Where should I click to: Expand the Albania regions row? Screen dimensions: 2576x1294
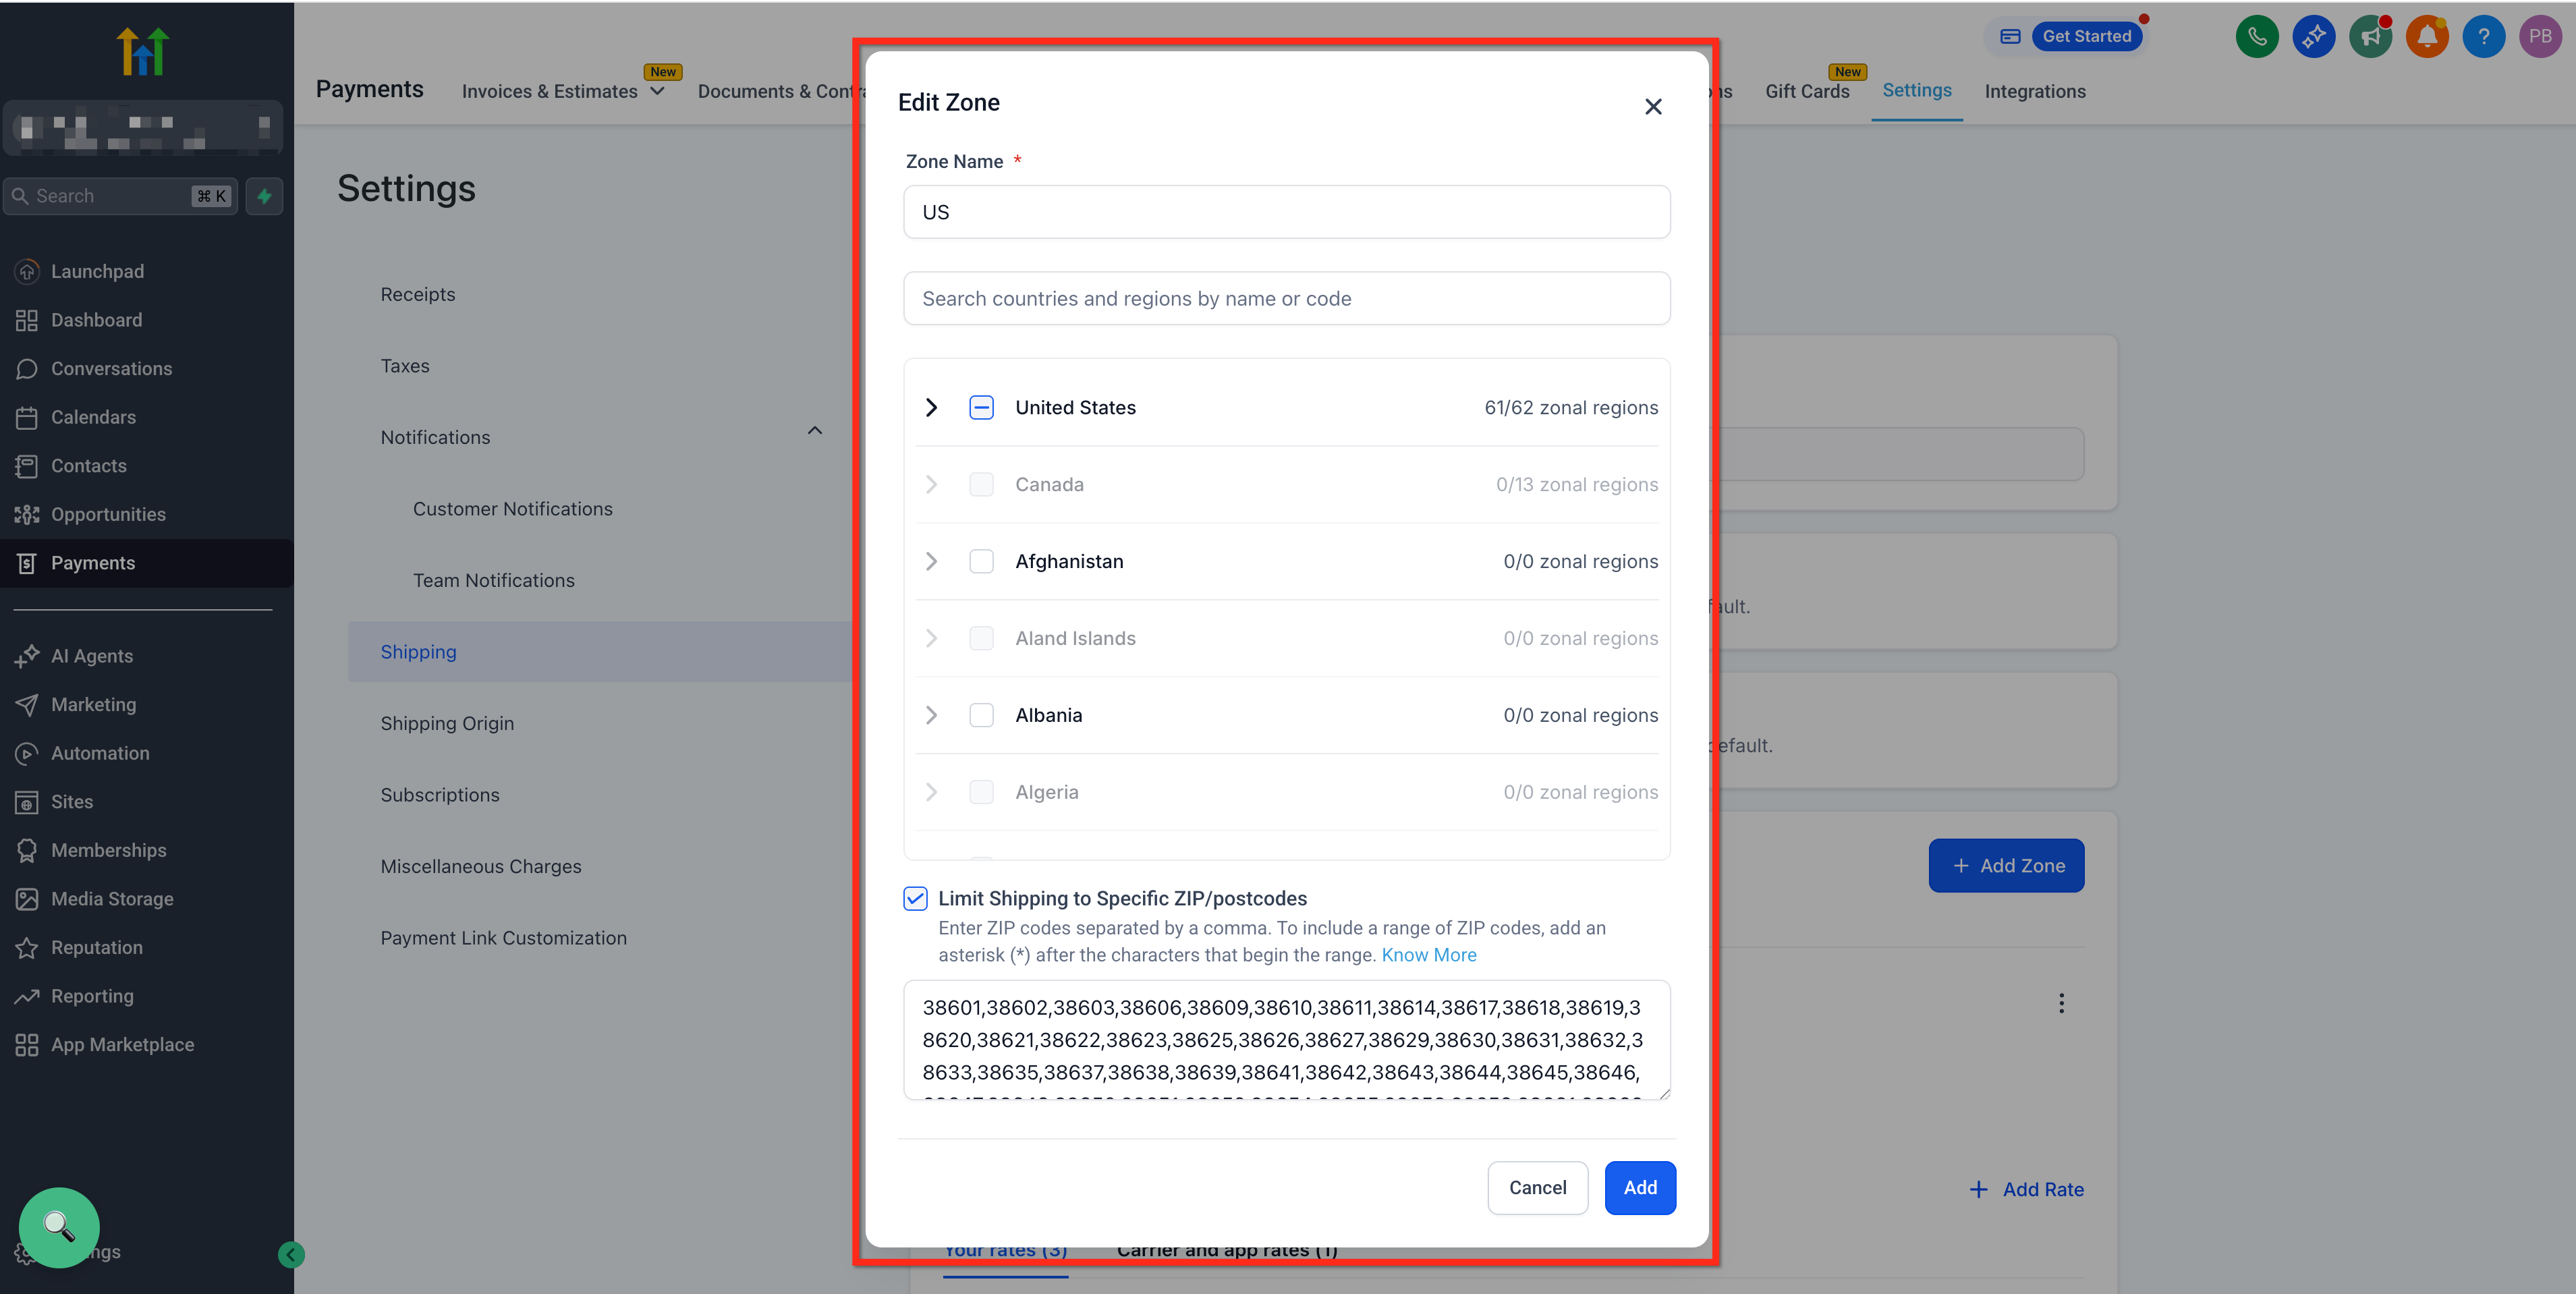(931, 715)
